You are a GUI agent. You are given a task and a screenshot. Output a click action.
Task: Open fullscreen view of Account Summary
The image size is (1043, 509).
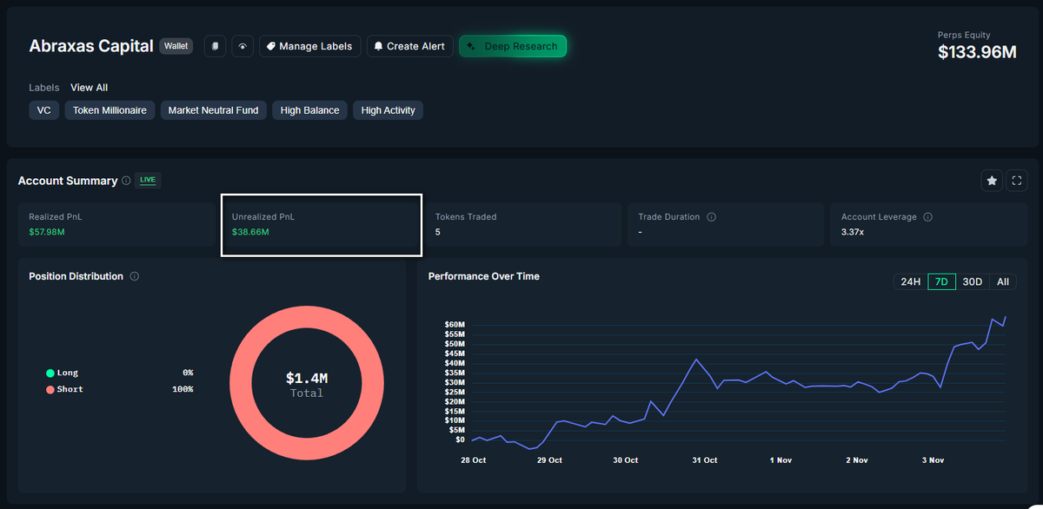(1017, 180)
